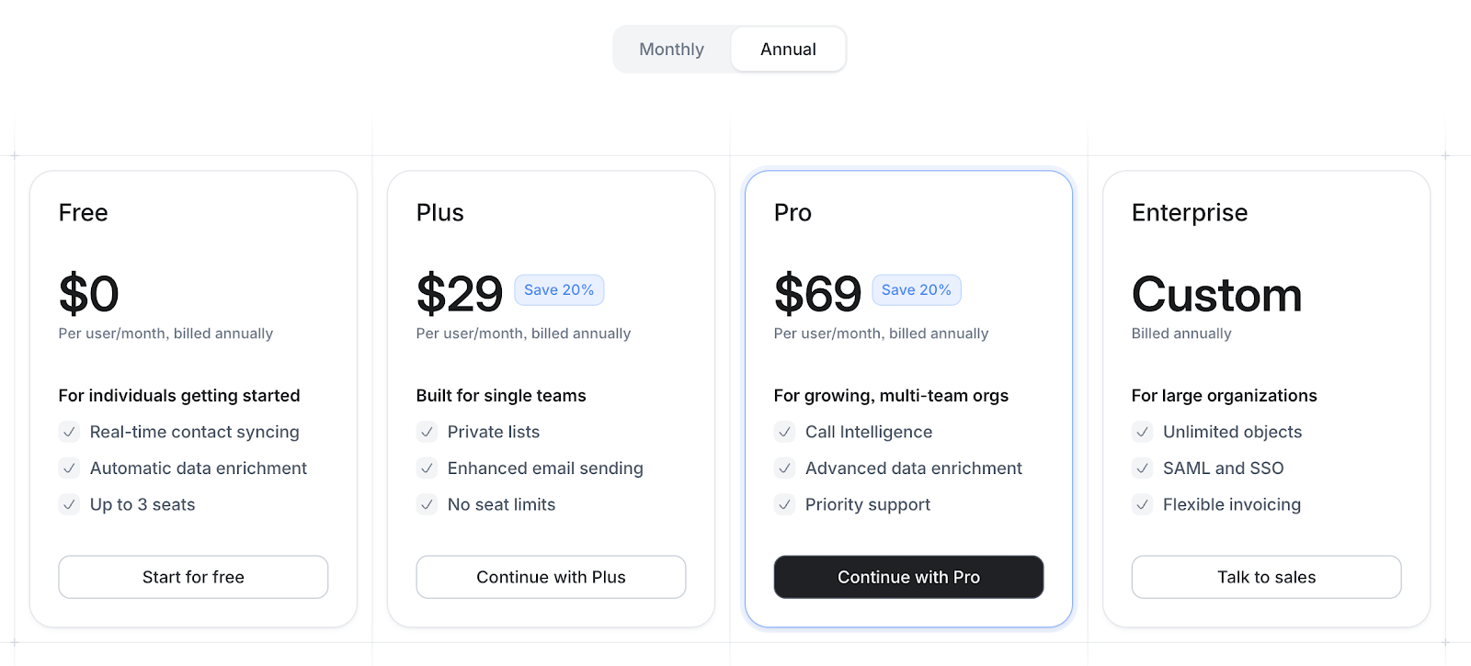Click the checkmark beside Flexible invoicing
This screenshot has height=666, width=1471.
click(x=1142, y=504)
